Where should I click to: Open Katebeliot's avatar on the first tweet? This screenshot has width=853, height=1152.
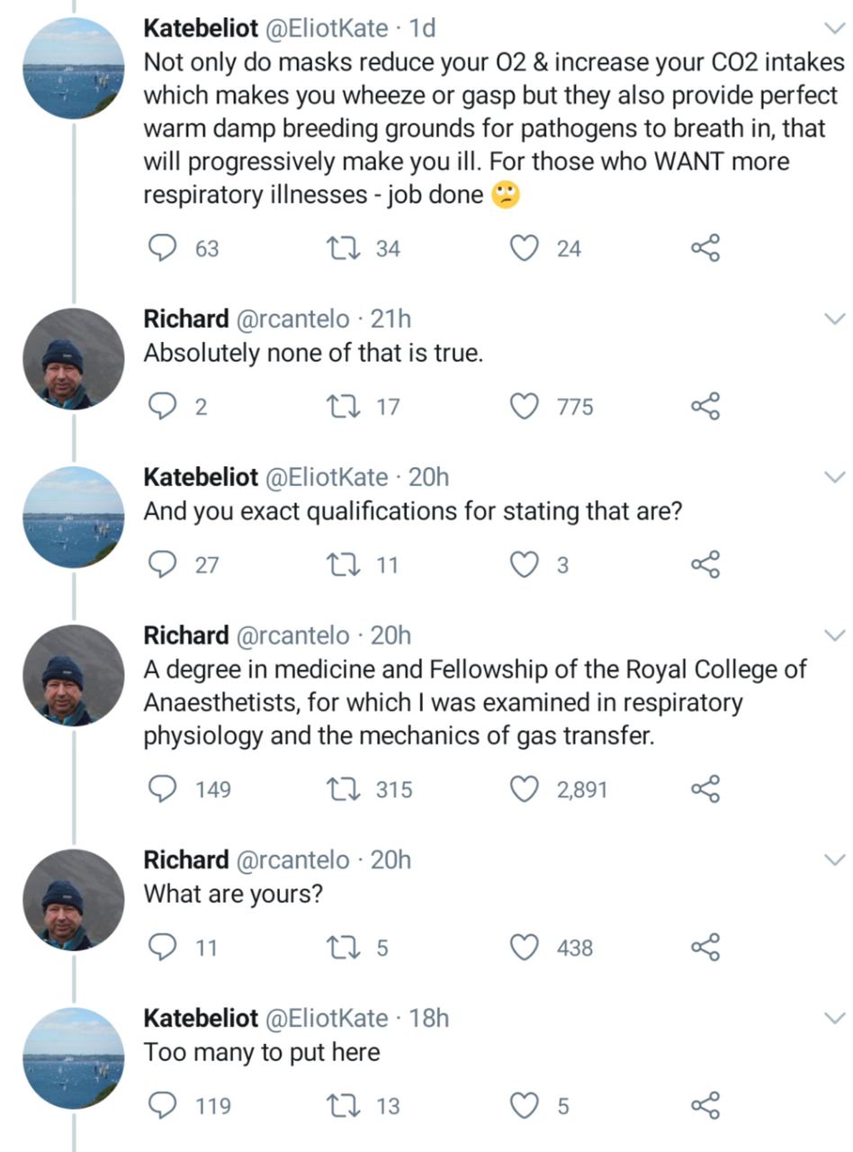click(73, 68)
